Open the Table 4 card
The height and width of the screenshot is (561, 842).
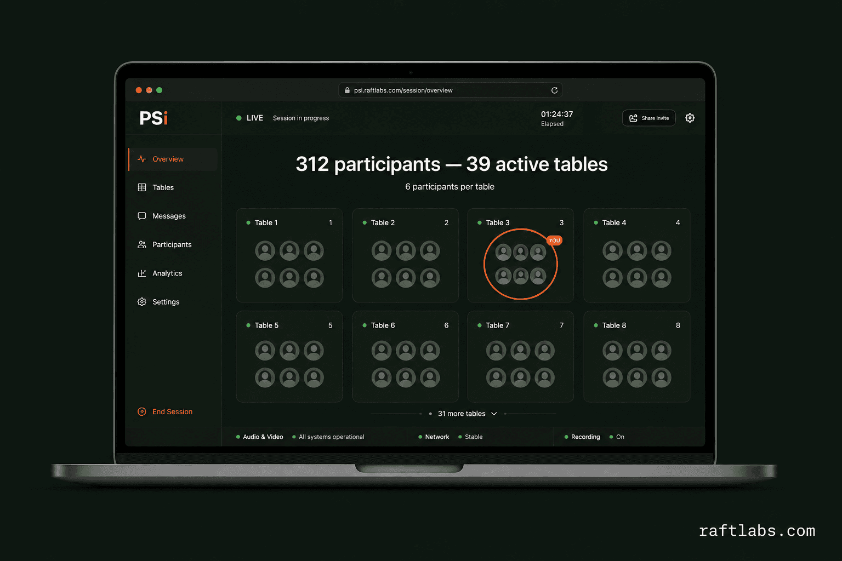[637, 255]
